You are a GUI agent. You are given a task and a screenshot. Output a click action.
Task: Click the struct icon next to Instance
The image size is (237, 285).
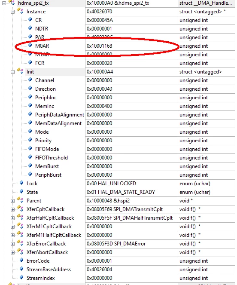pyautogui.click(x=20, y=11)
